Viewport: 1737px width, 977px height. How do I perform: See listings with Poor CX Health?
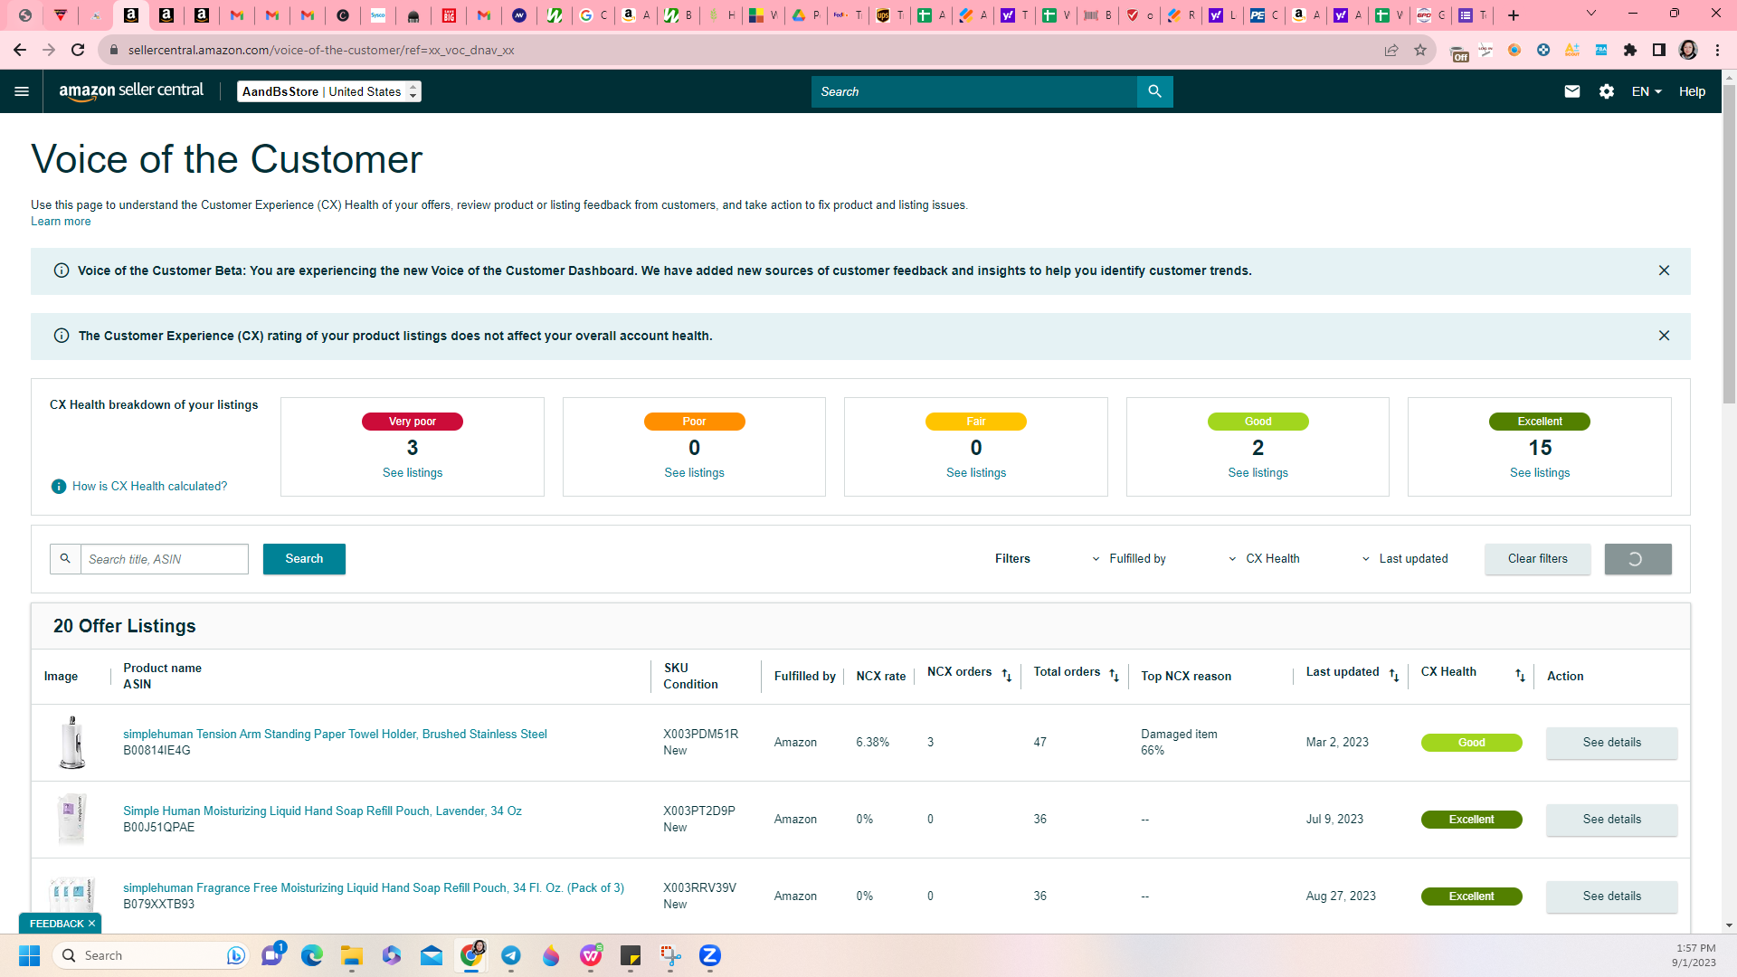[x=694, y=473]
